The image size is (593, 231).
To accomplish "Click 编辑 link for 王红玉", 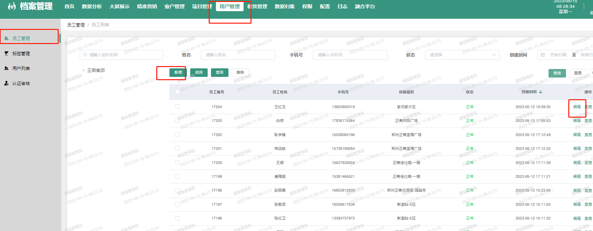I will click(x=577, y=107).
